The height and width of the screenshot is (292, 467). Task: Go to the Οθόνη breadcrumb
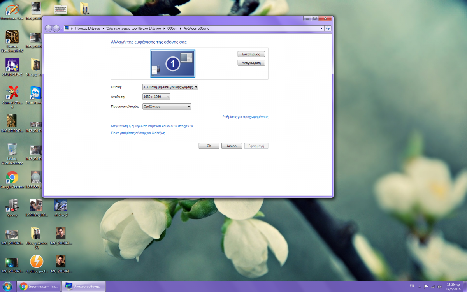pos(172,28)
